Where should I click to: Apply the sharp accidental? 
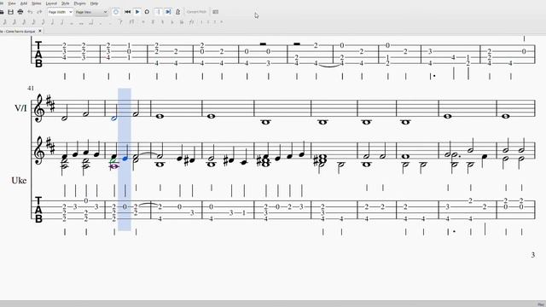(x=153, y=22)
